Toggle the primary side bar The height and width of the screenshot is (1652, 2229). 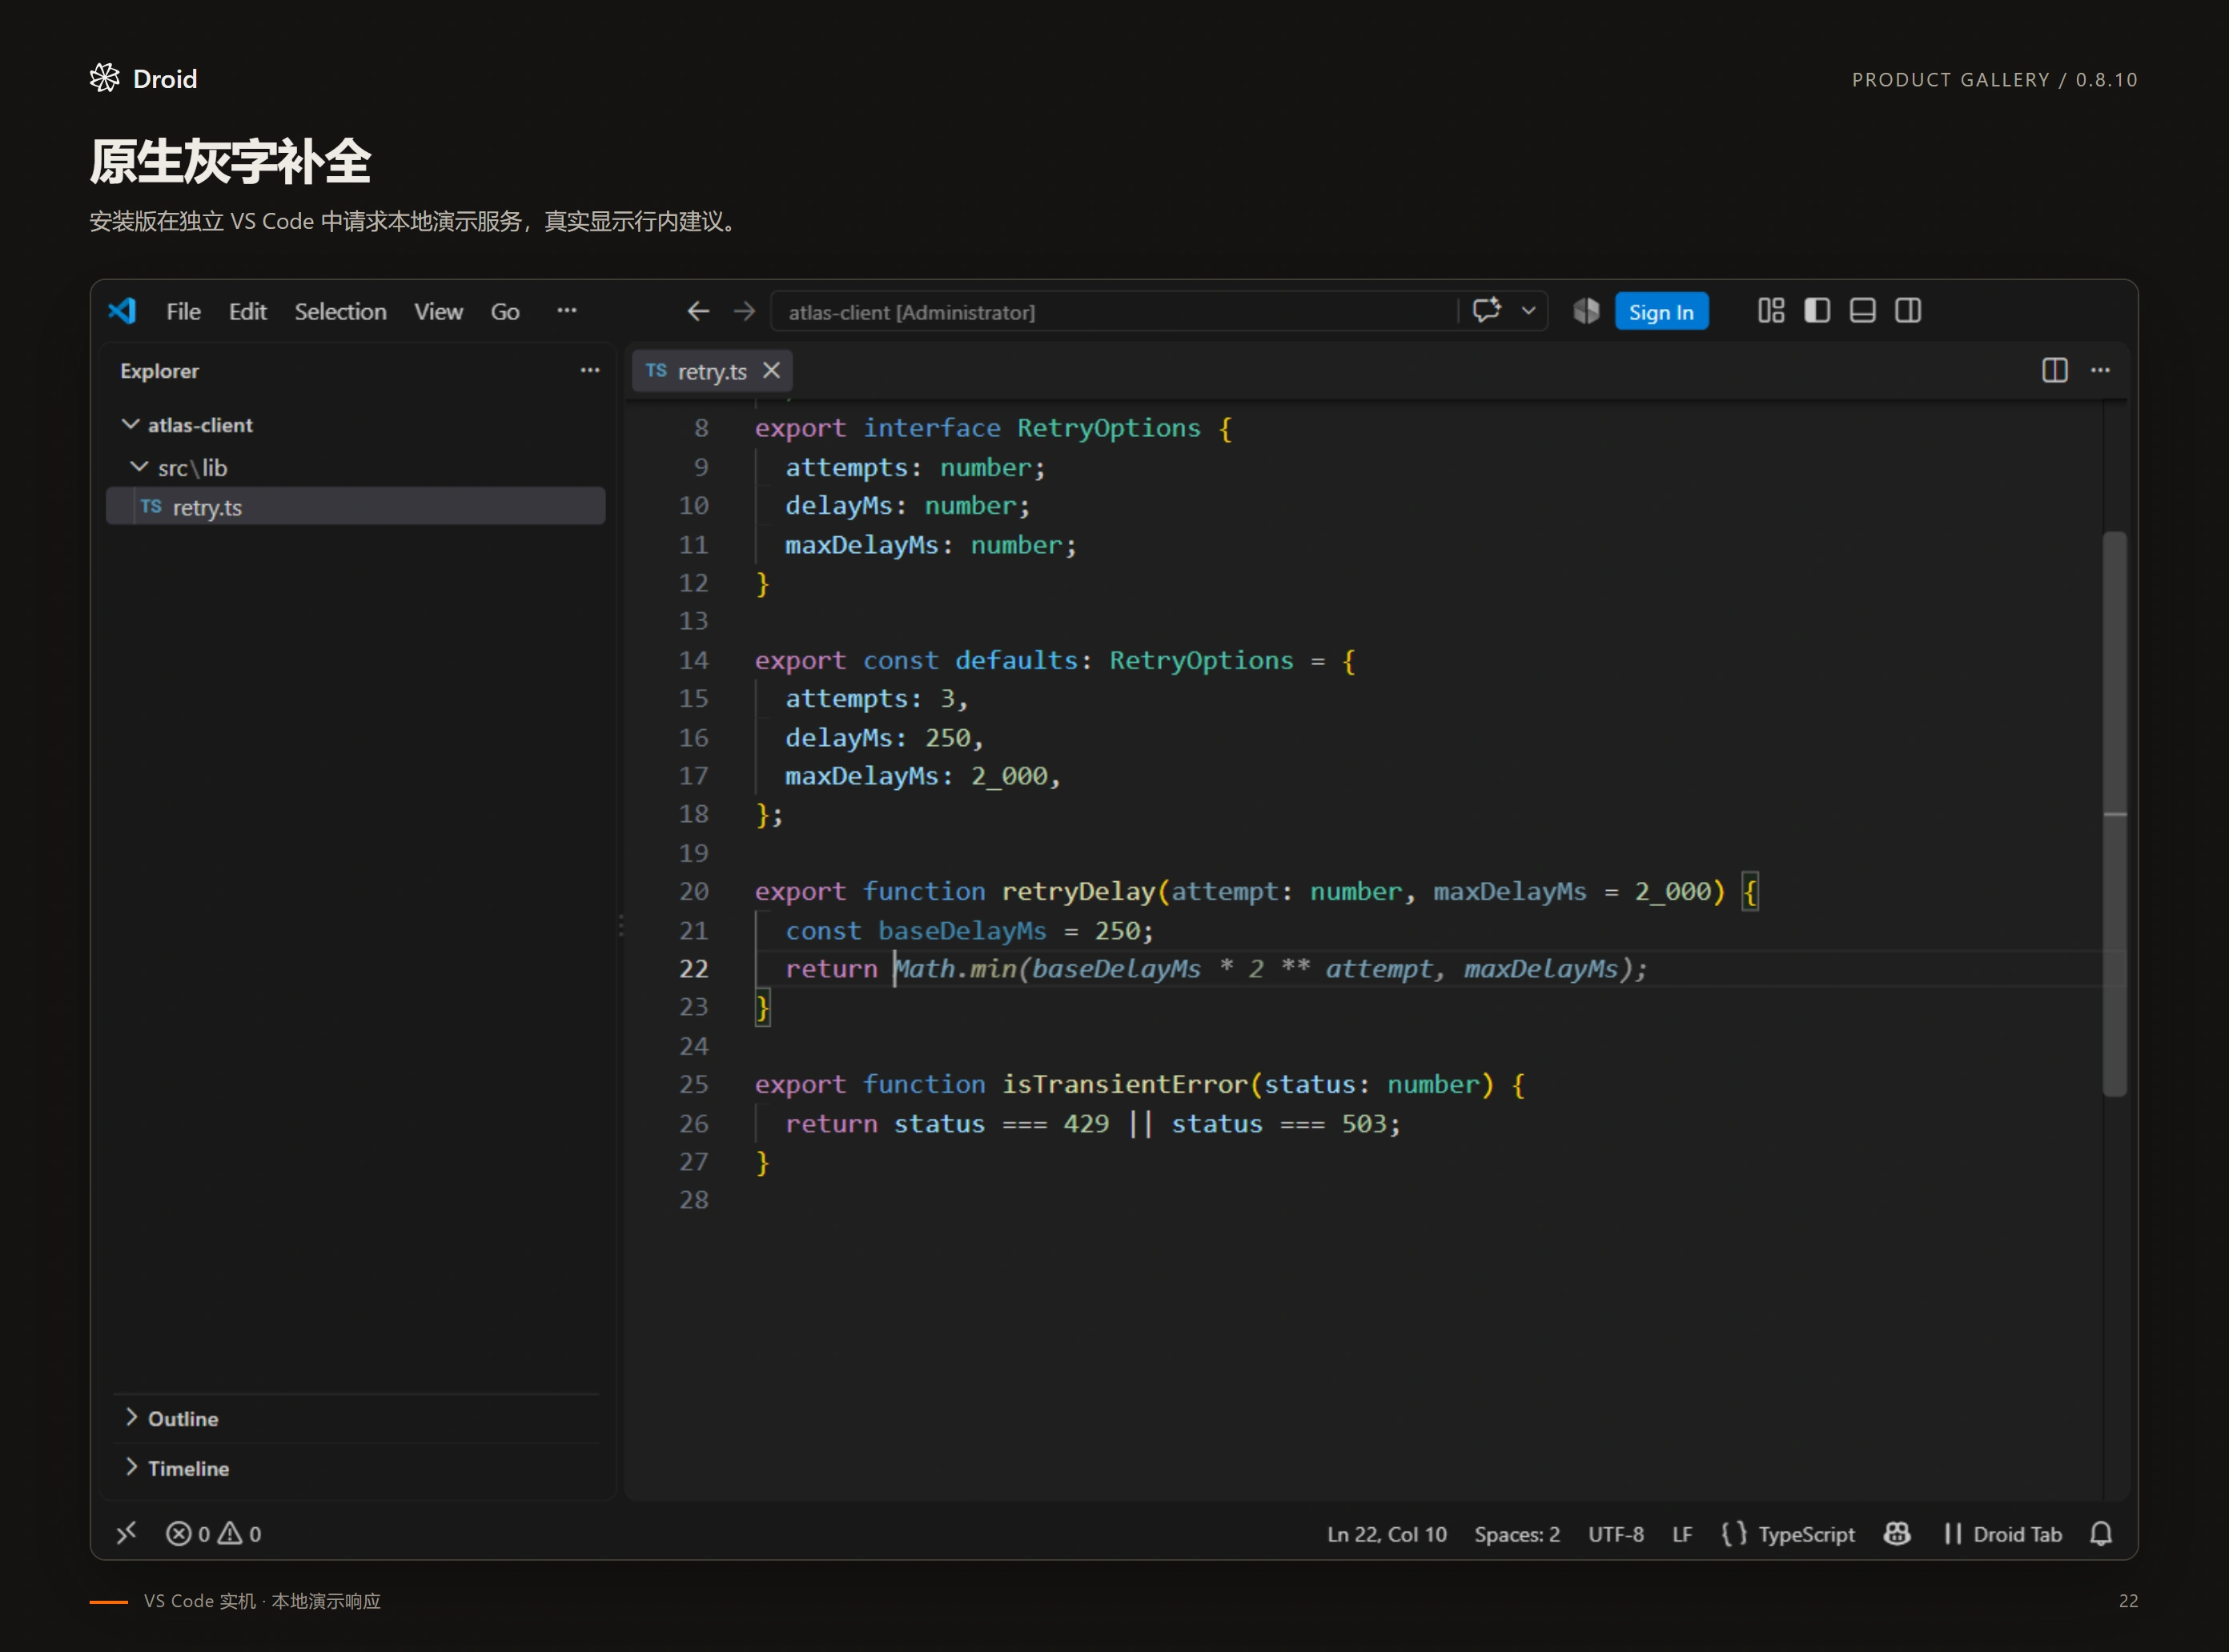coord(1817,311)
